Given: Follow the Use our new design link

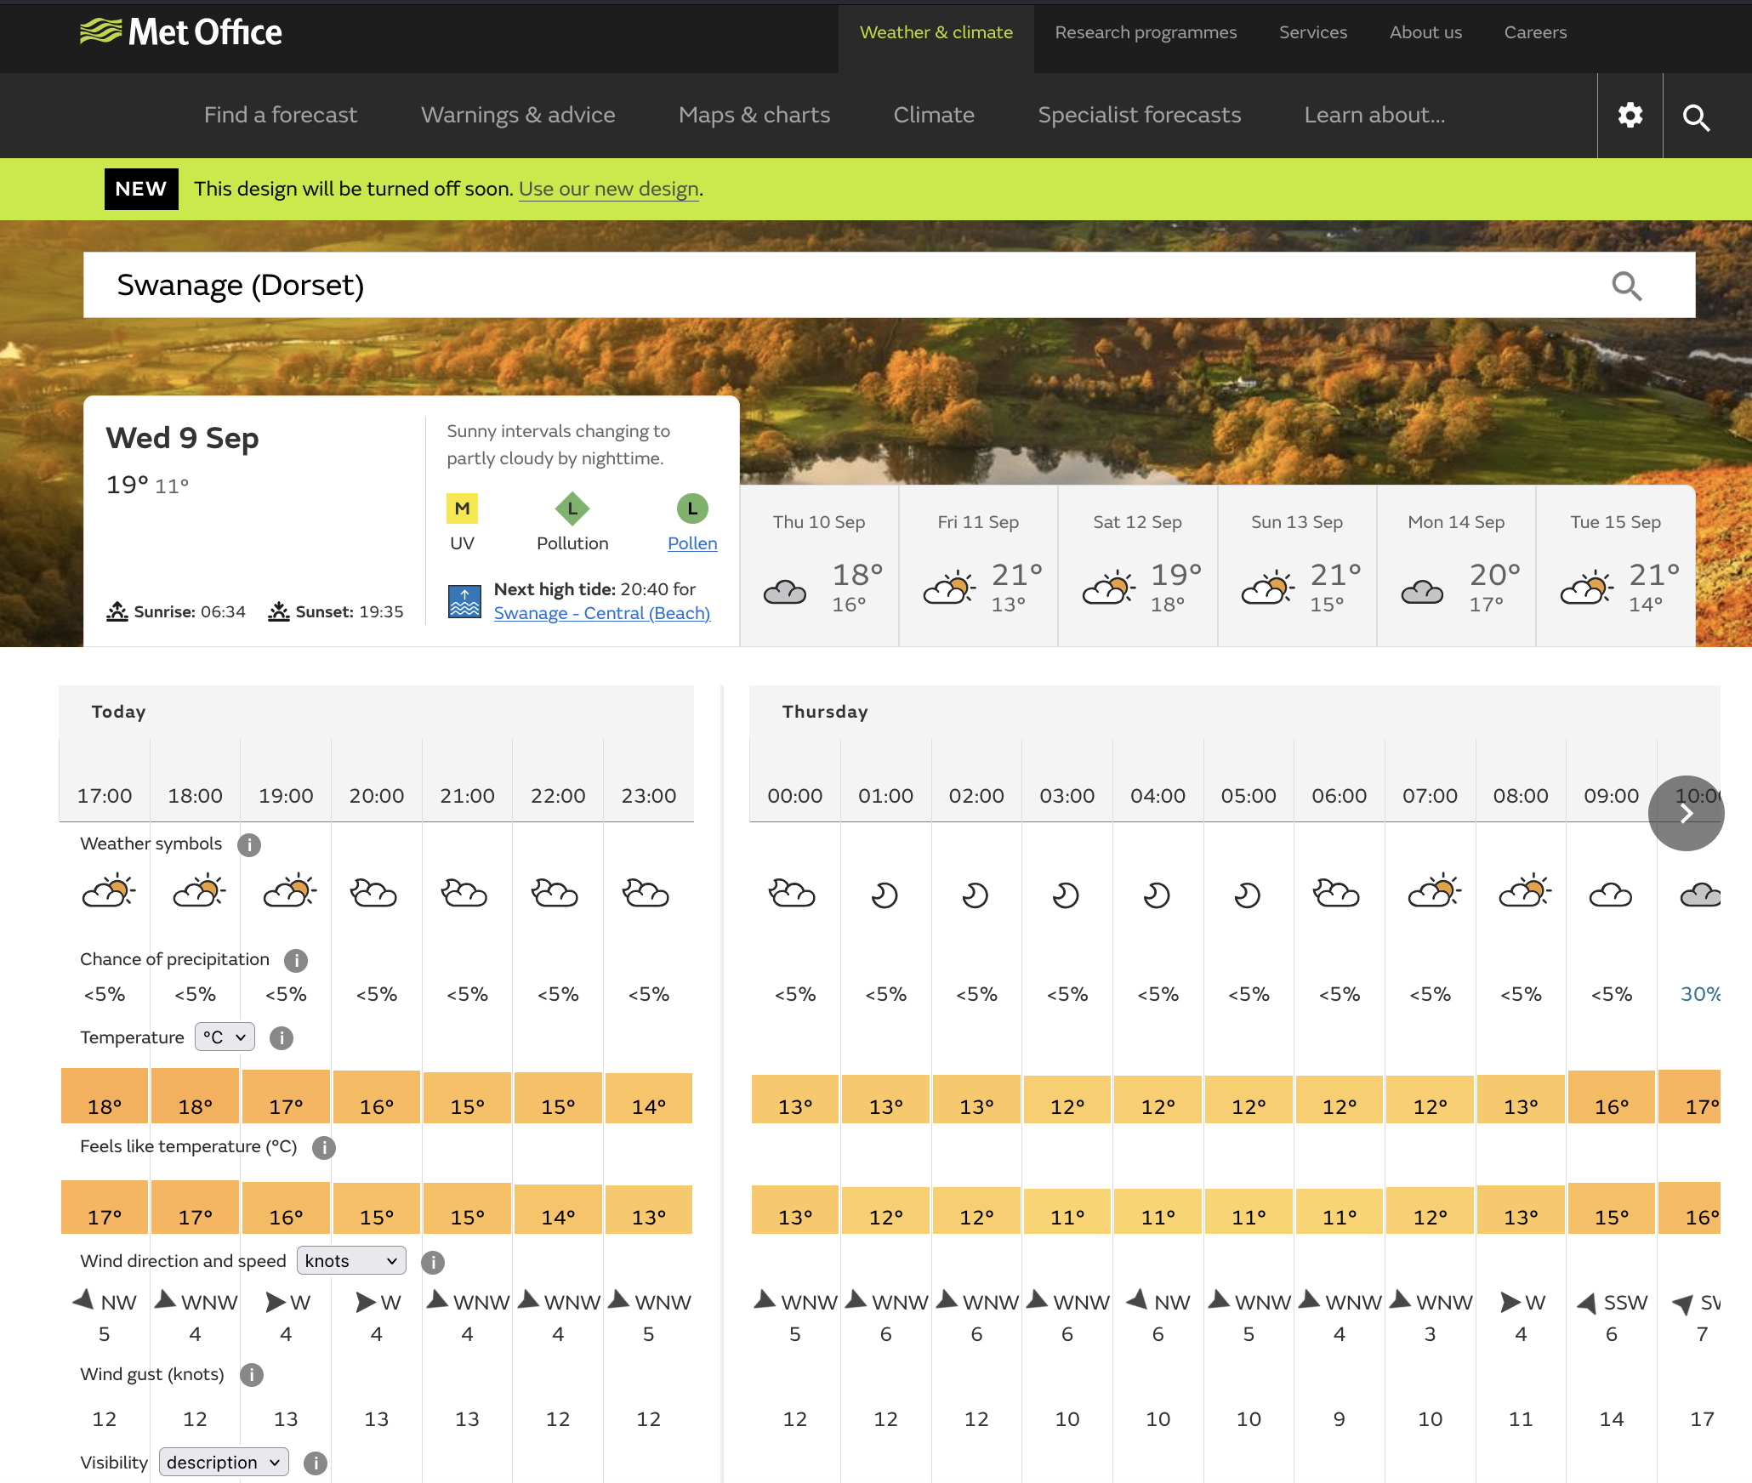Looking at the screenshot, I should point(609,189).
